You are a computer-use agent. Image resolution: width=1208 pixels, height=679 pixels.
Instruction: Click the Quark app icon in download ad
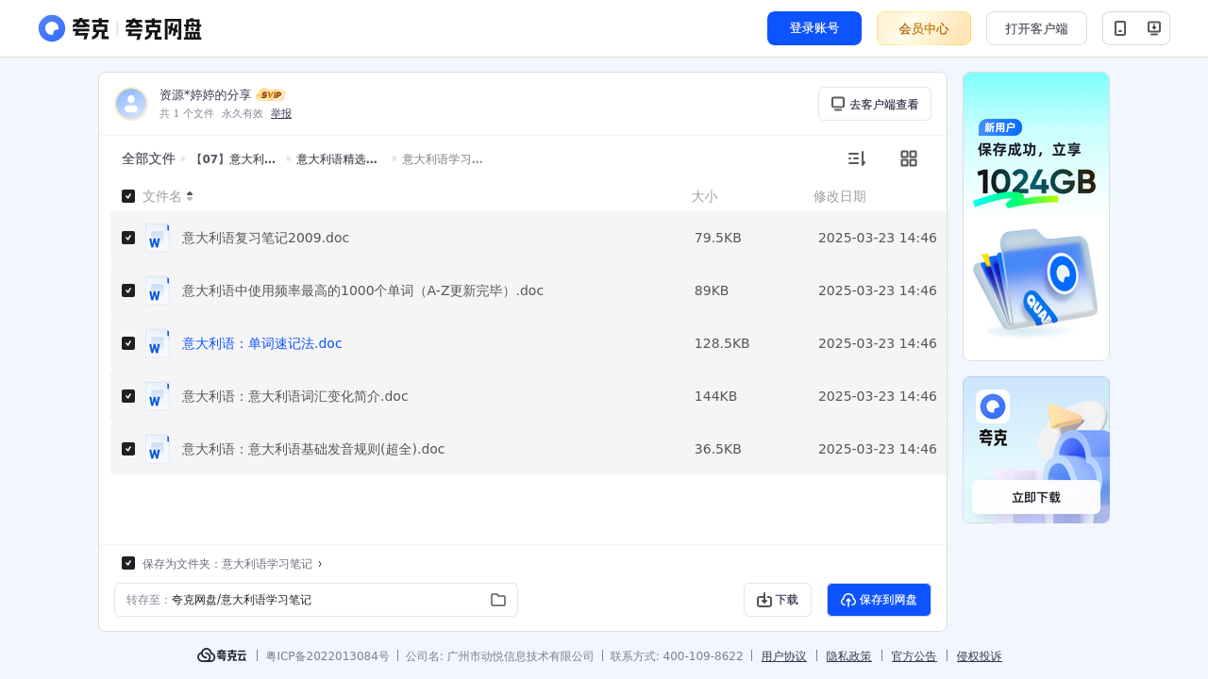(x=993, y=406)
